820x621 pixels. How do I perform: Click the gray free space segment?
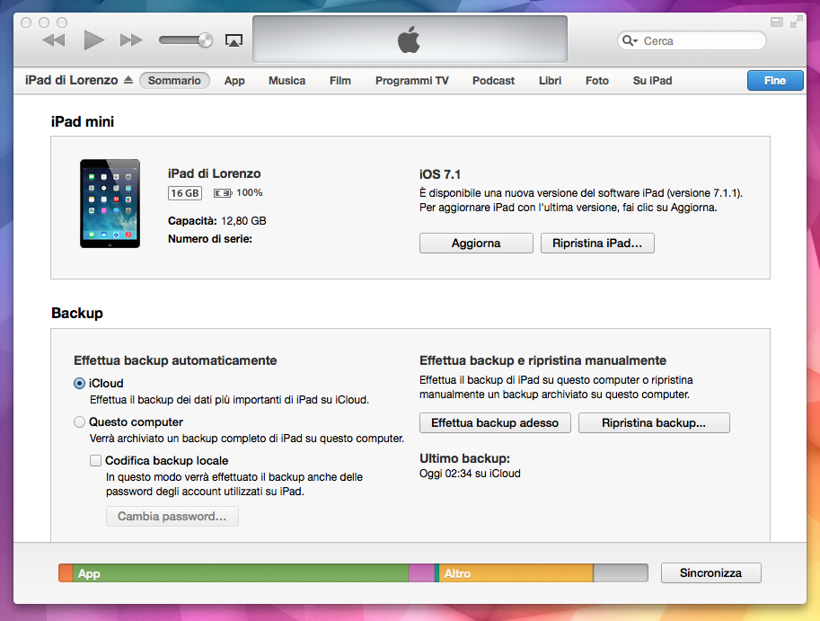click(x=621, y=572)
